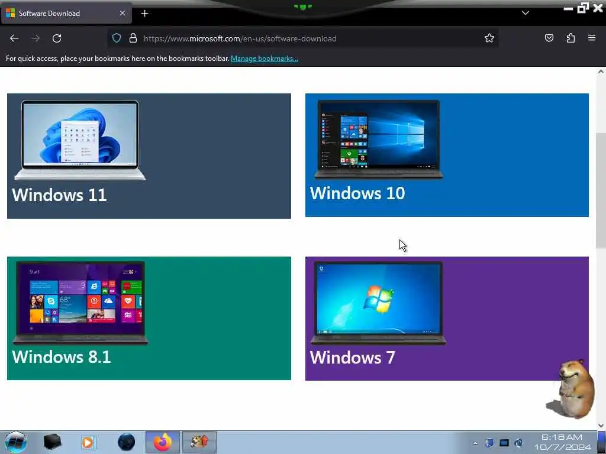Click the Windows 10 laptop image
Image resolution: width=606 pixels, height=454 pixels.
[x=378, y=140]
